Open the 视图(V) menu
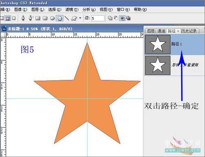This screenshot has height=157, width=205. (106, 9)
